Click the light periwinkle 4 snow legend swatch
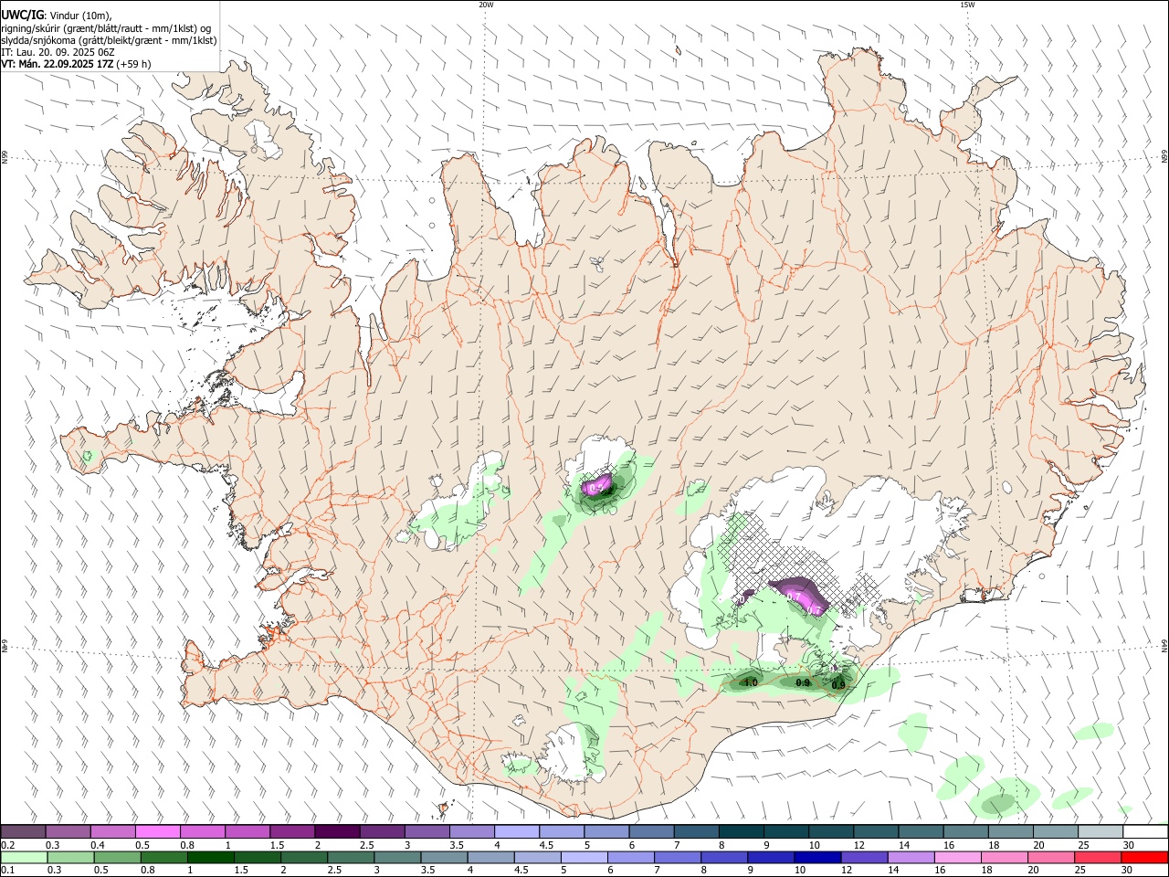 517,832
